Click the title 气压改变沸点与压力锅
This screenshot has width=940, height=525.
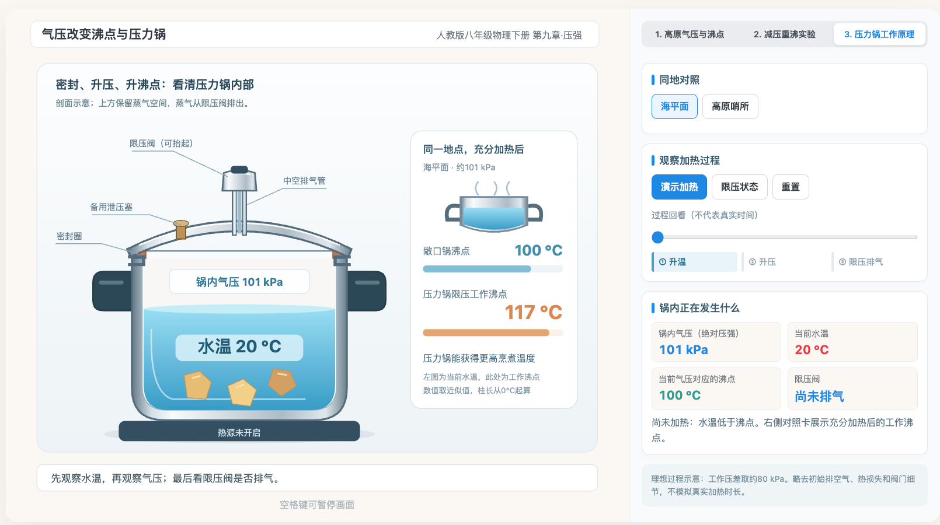coord(104,34)
